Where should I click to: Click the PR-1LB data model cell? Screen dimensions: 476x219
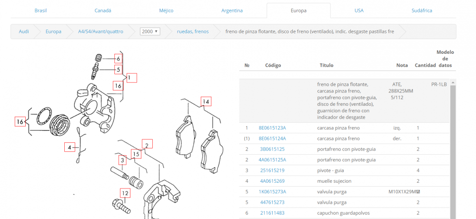[439, 84]
